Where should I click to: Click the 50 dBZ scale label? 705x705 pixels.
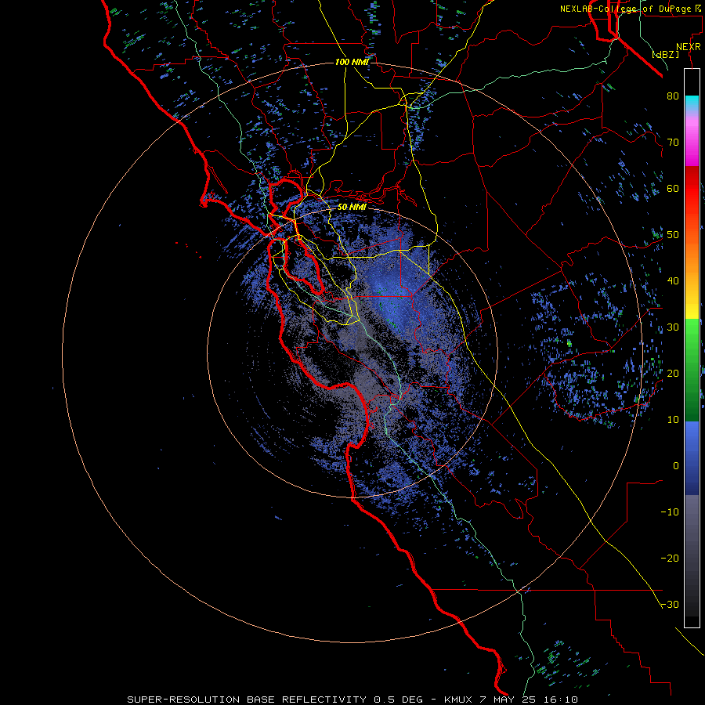coord(673,235)
